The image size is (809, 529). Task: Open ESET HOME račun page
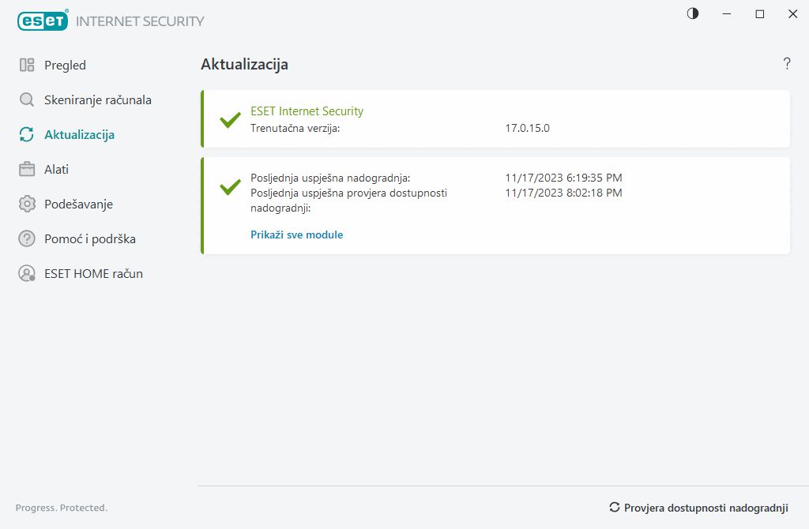tap(93, 274)
